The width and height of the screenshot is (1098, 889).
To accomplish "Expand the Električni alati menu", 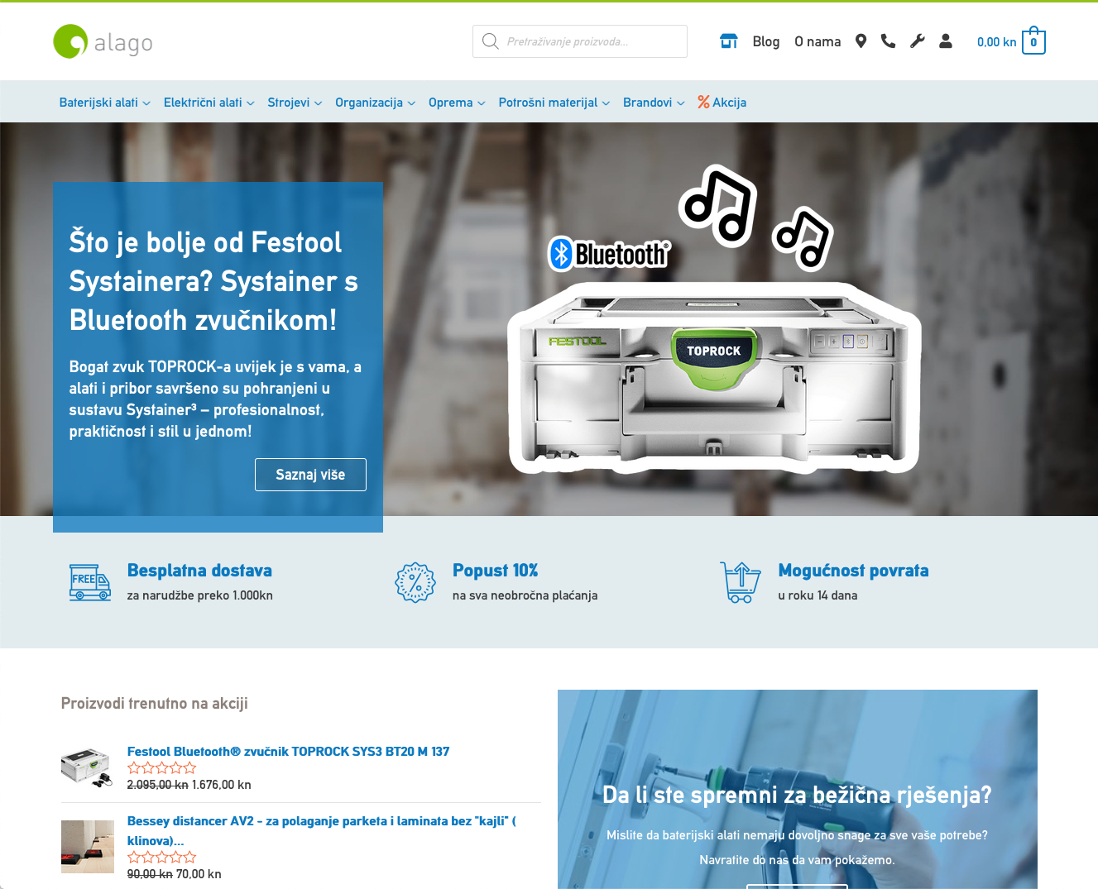I will pyautogui.click(x=209, y=103).
